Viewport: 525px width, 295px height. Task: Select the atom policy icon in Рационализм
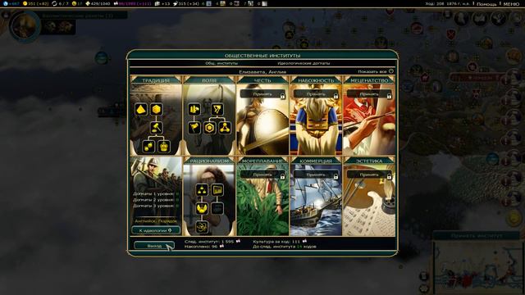pyautogui.click(x=202, y=227)
